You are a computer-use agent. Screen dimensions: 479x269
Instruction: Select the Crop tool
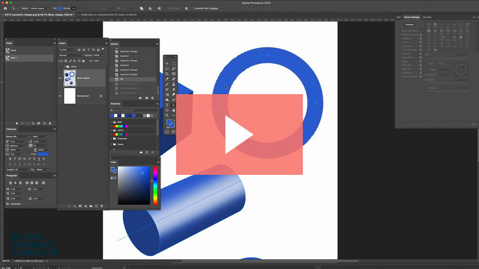[x=167, y=74]
